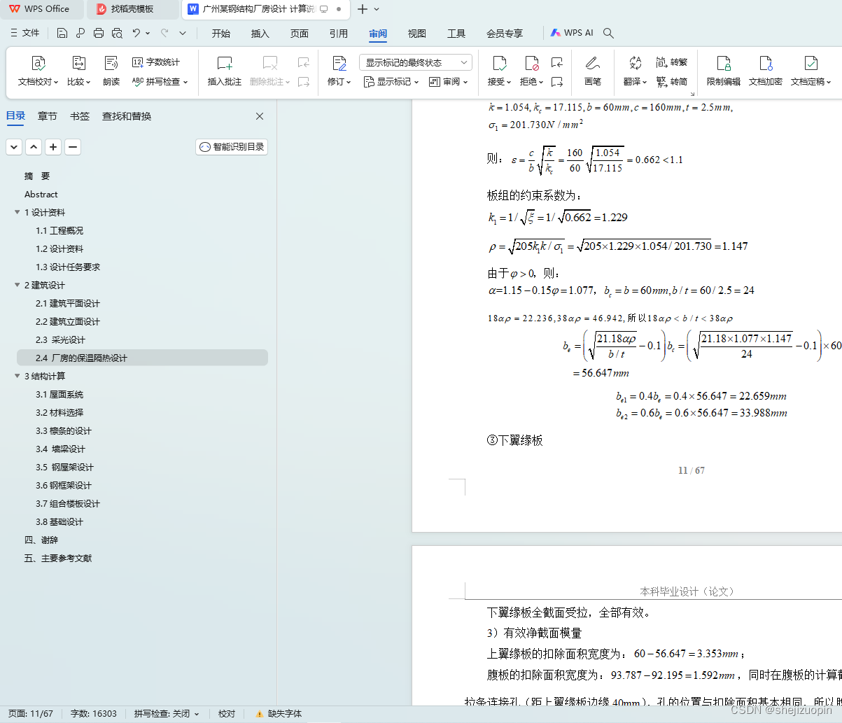The height and width of the screenshot is (723, 842).
Task: Click the page count '页面: 11/67' in status bar
Action: click(31, 713)
